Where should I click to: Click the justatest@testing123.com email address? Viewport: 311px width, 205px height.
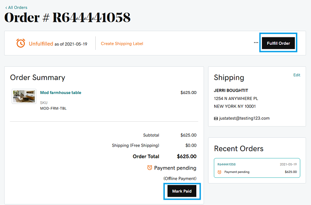coord(244,118)
